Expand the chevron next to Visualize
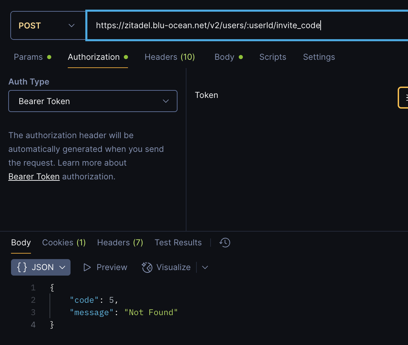Viewport: 408px width, 345px height. pyautogui.click(x=205, y=267)
